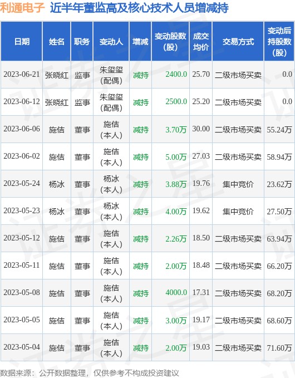Click the date 2023-05-05
The height and width of the screenshot is (378, 295).
coord(22,320)
